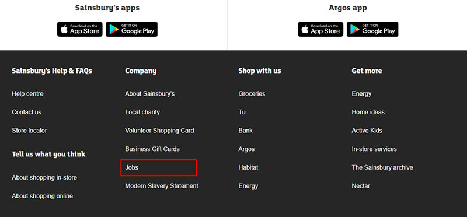Open the Store locator link
Viewport: 467px width, 217px height.
[x=29, y=131]
